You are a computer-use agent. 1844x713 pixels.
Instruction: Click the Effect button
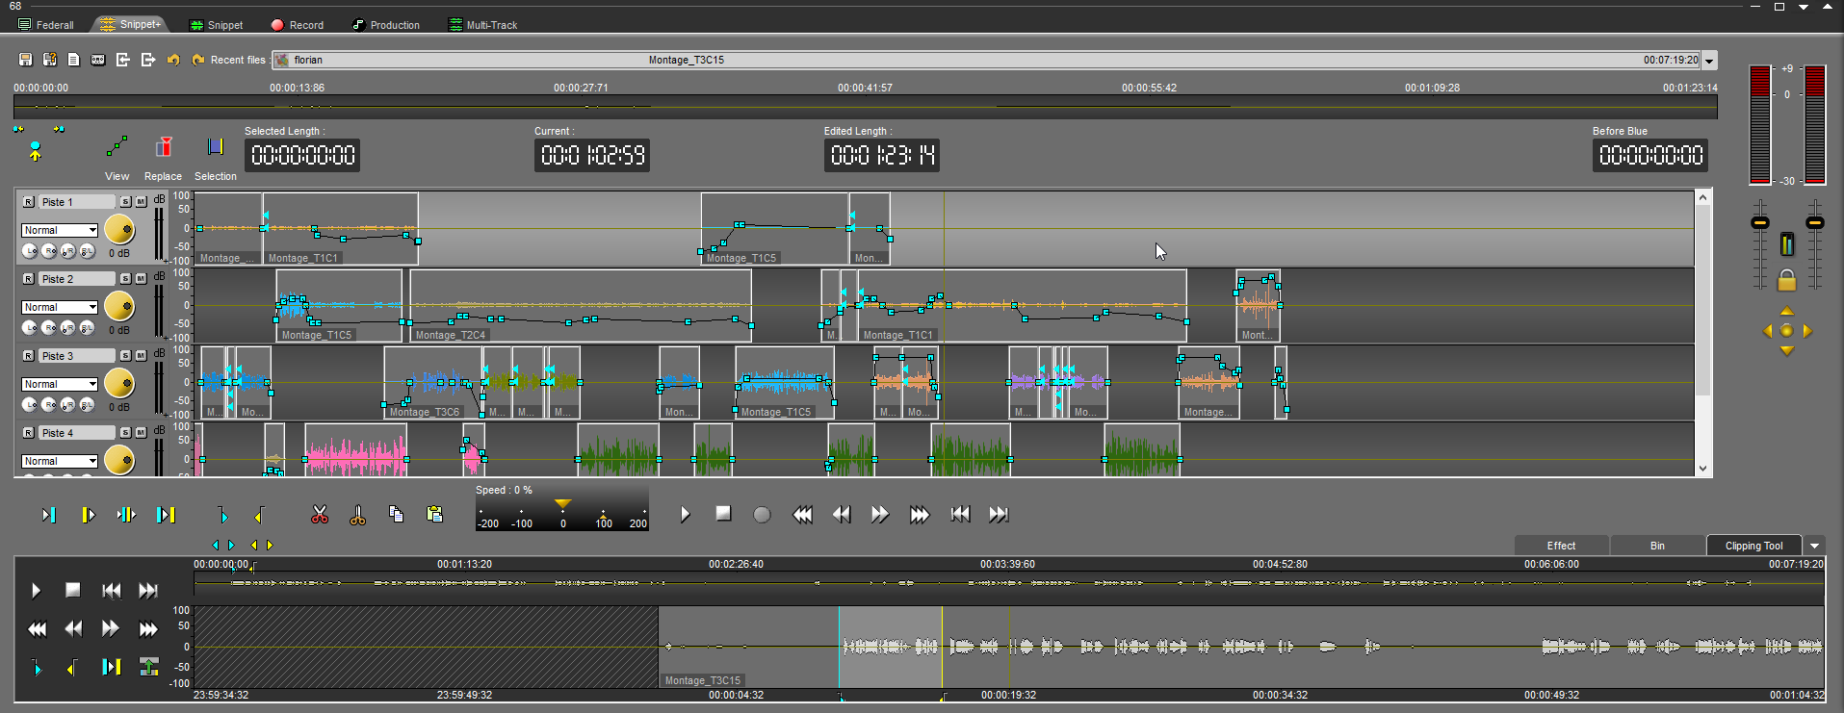click(x=1561, y=546)
